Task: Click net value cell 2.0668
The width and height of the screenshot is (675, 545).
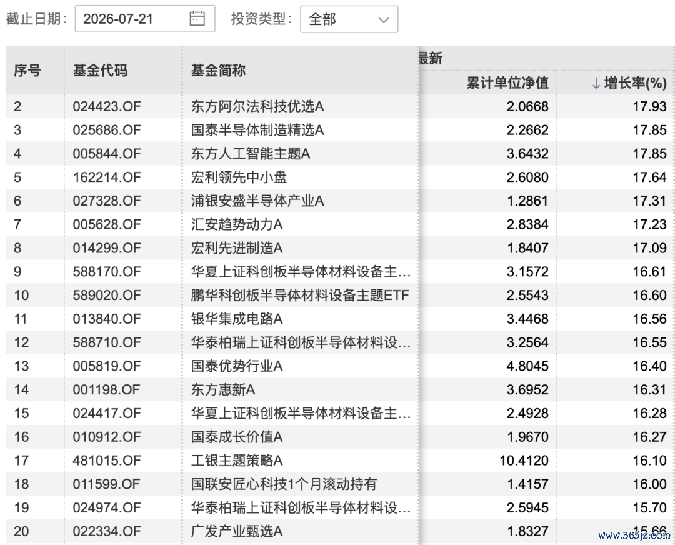Action: pos(527,106)
